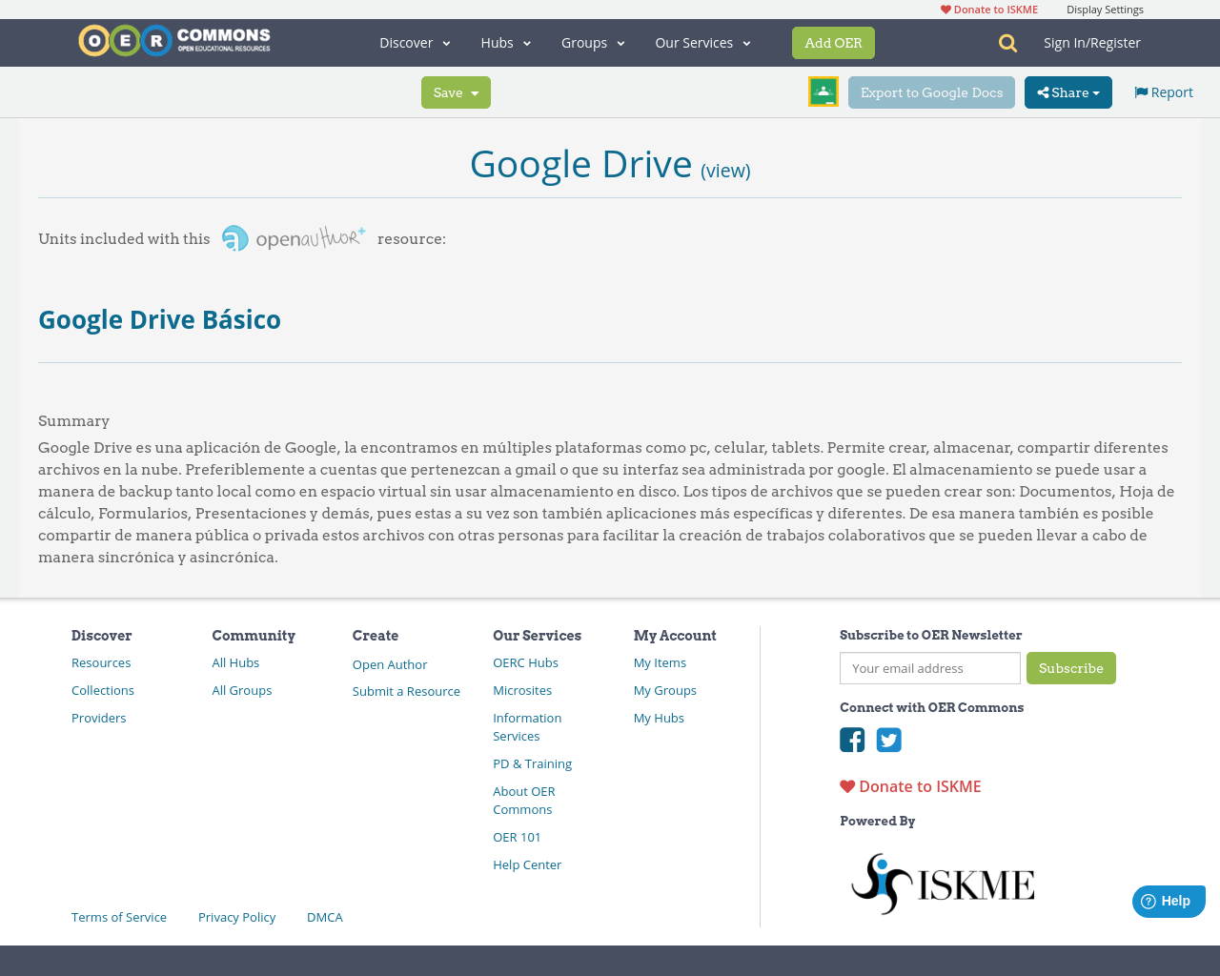Open OER Commons Twitter page

click(888, 738)
